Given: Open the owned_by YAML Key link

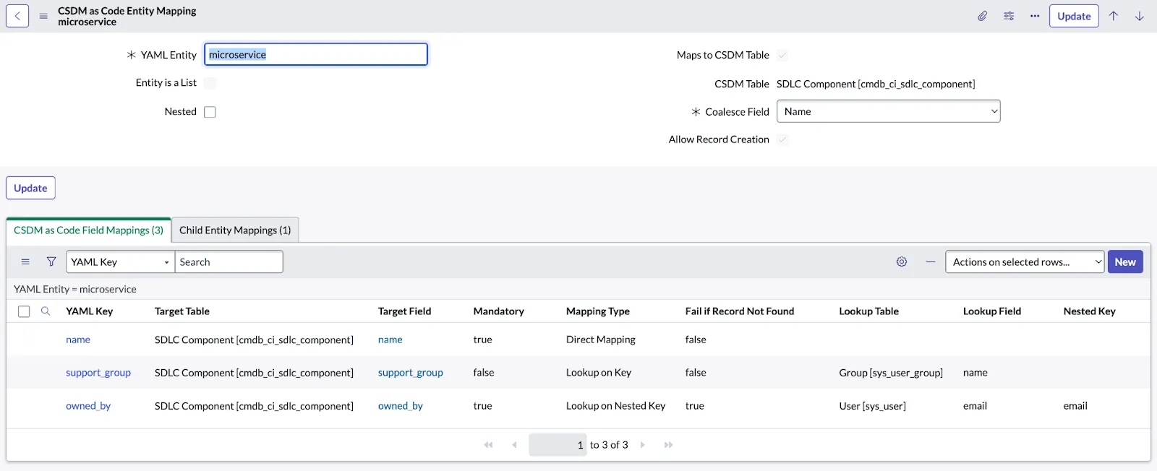Looking at the screenshot, I should [x=88, y=406].
